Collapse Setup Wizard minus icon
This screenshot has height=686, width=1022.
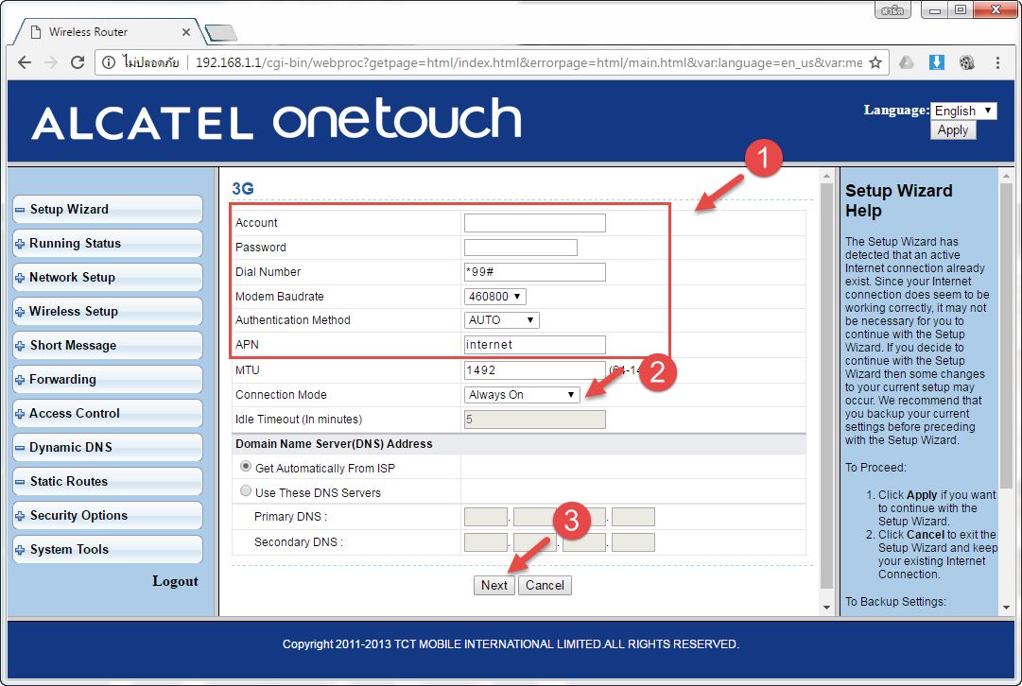tap(20, 210)
